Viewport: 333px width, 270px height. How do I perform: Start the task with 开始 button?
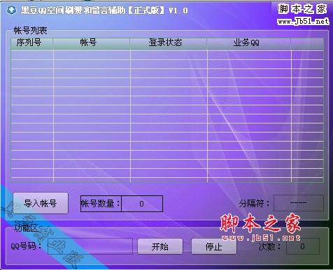coord(160,246)
